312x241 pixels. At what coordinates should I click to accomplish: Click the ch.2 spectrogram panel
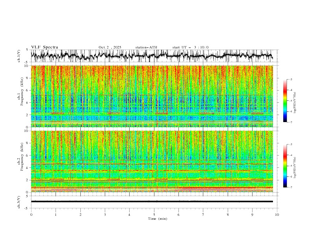[152, 161]
